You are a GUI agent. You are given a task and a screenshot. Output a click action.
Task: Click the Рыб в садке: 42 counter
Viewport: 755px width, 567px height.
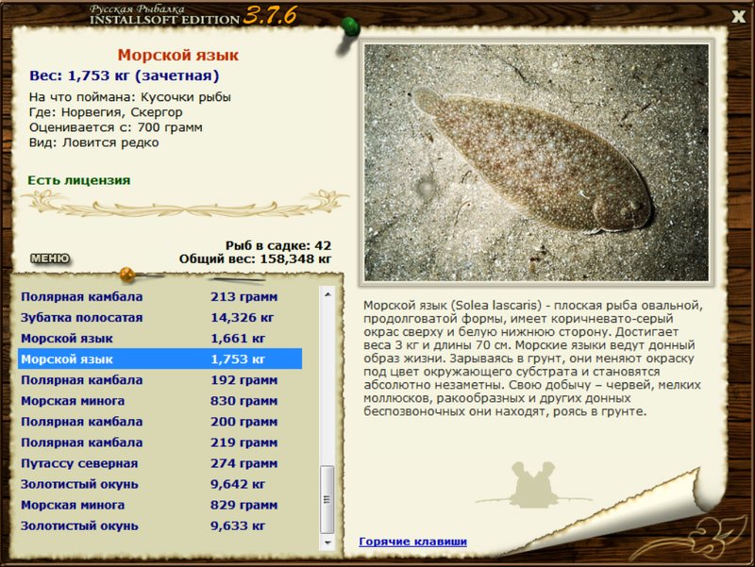coord(278,245)
